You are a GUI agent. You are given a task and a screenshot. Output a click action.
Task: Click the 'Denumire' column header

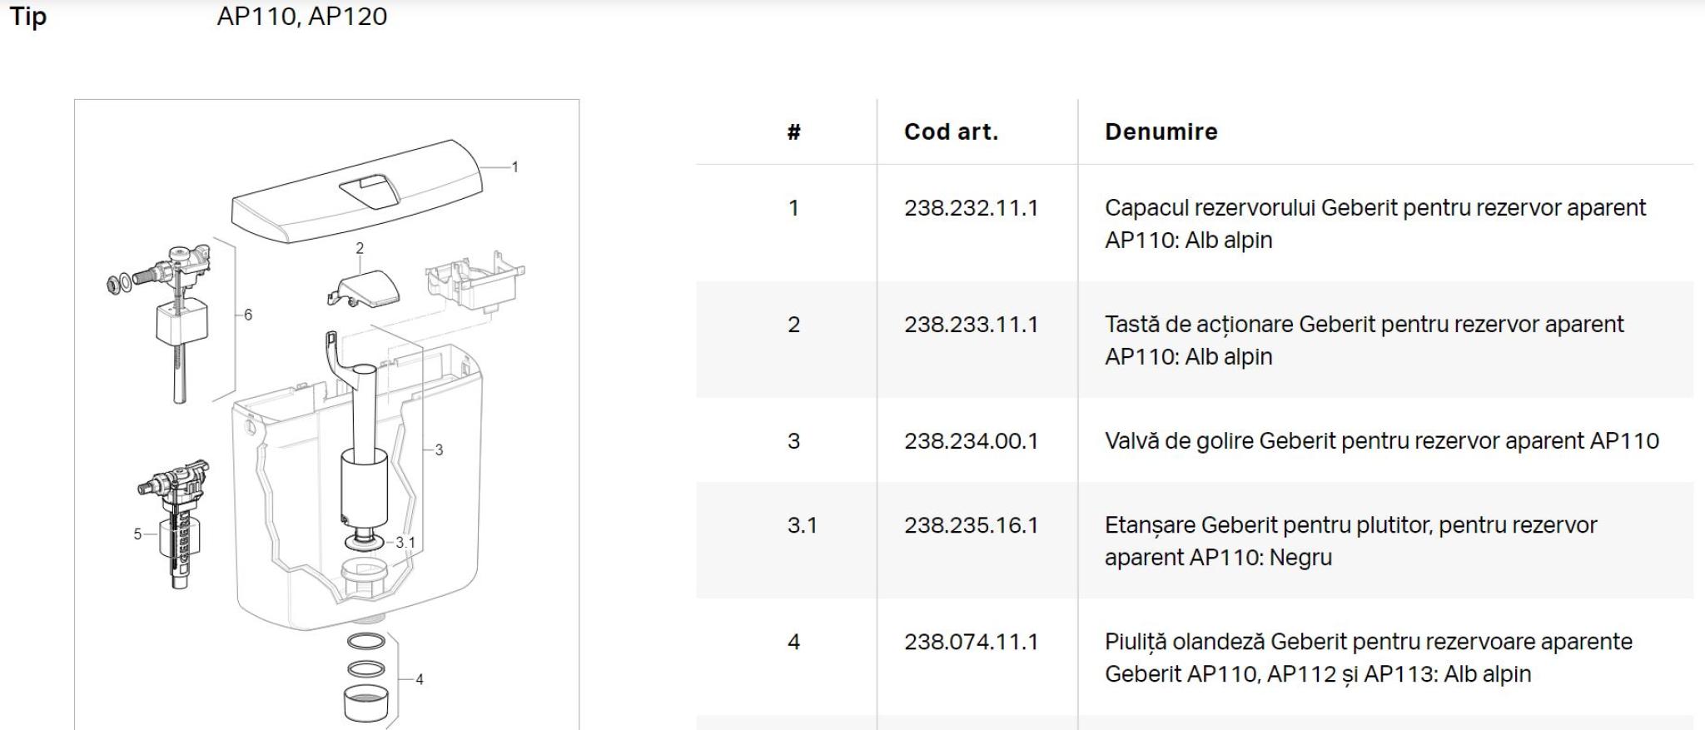coord(1161,132)
